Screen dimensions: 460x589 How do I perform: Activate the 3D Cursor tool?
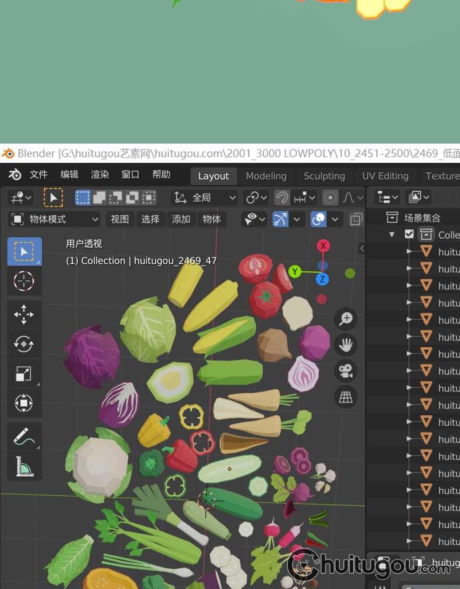(24, 281)
